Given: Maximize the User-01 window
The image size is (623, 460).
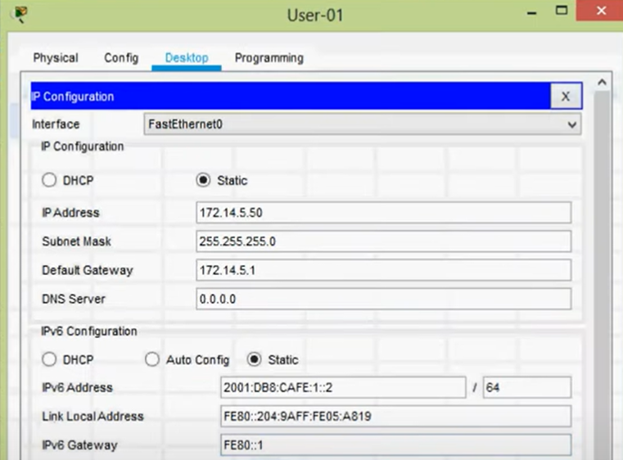Looking at the screenshot, I should click(562, 11).
